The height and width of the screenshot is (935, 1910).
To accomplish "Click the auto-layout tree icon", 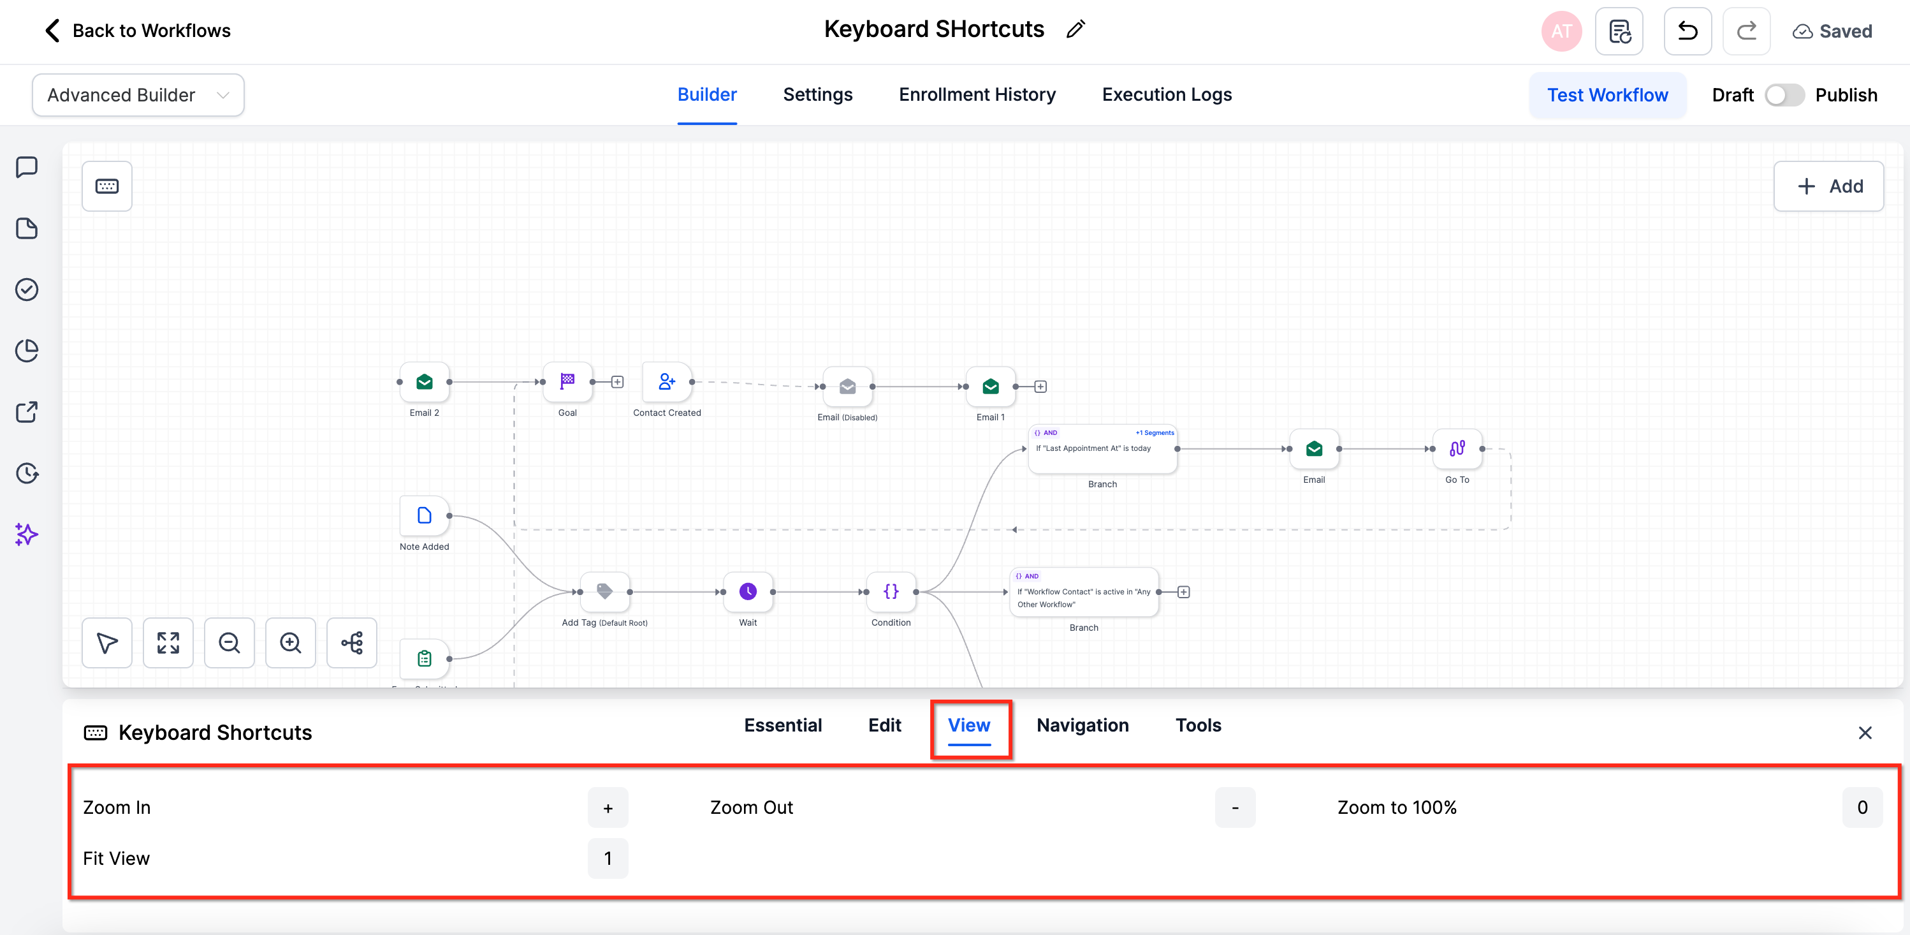I will (352, 643).
